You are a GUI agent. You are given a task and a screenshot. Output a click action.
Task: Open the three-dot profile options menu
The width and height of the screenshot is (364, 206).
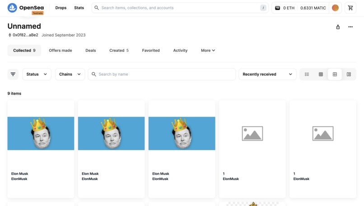point(350,27)
